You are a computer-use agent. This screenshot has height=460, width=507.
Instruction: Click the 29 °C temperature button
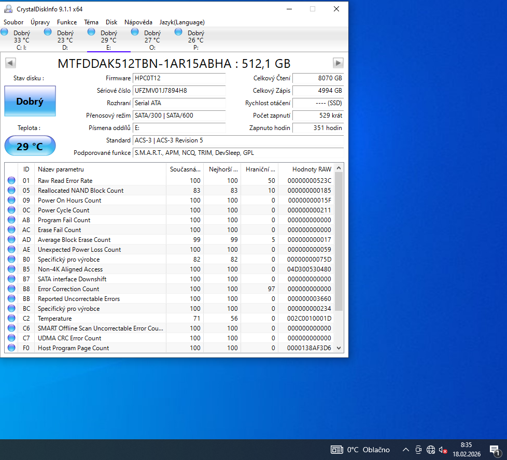30,146
